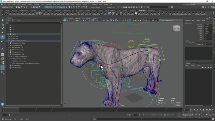
Task: Click the Open Scene folder icon
Action: point(19,7)
